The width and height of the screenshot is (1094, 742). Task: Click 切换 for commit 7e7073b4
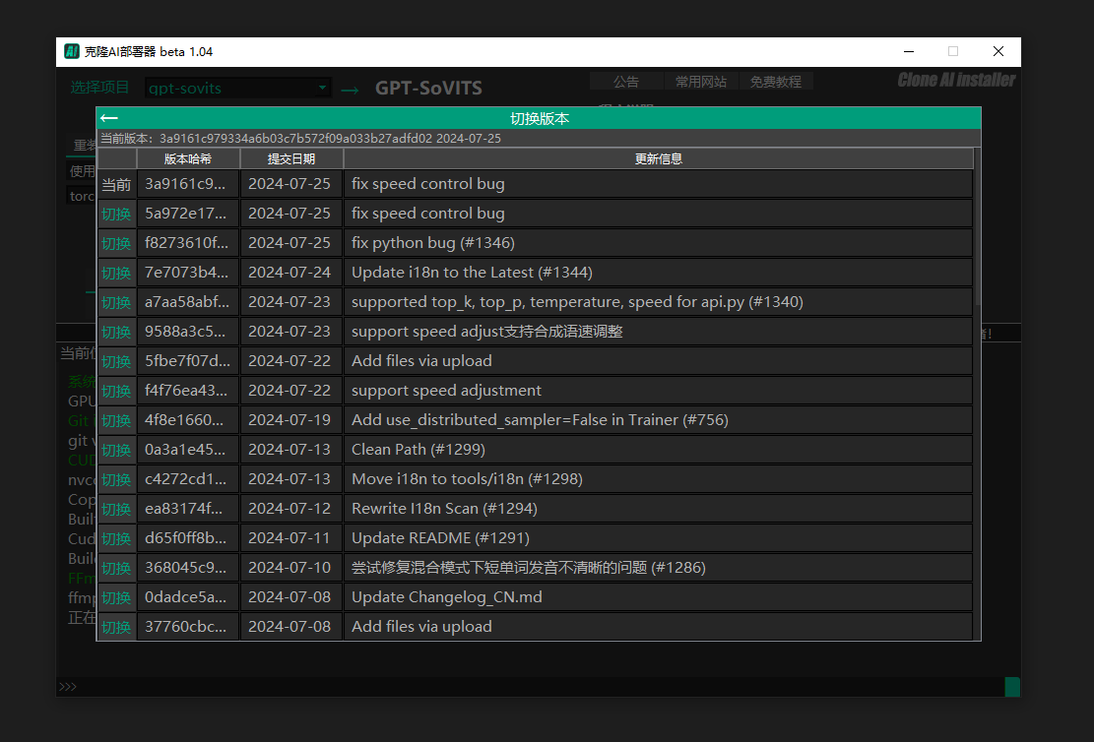[116, 273]
